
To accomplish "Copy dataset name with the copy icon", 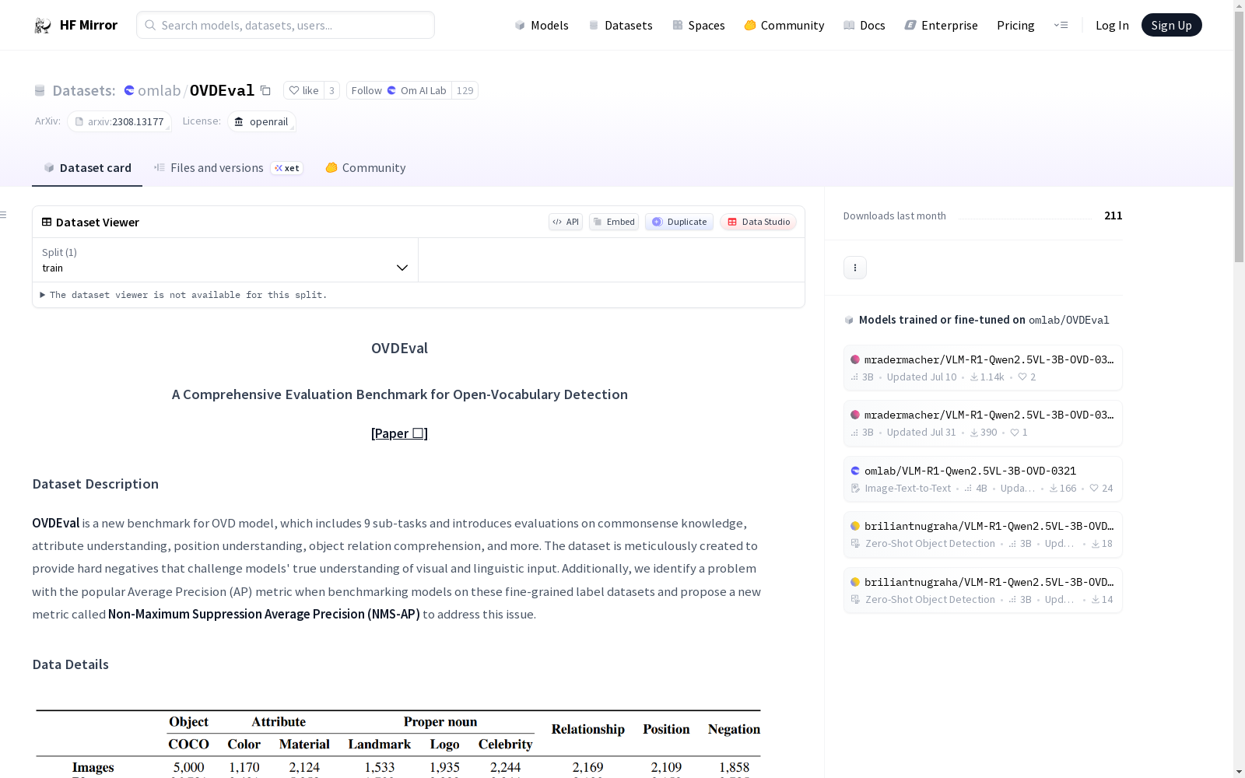I will pyautogui.click(x=265, y=90).
